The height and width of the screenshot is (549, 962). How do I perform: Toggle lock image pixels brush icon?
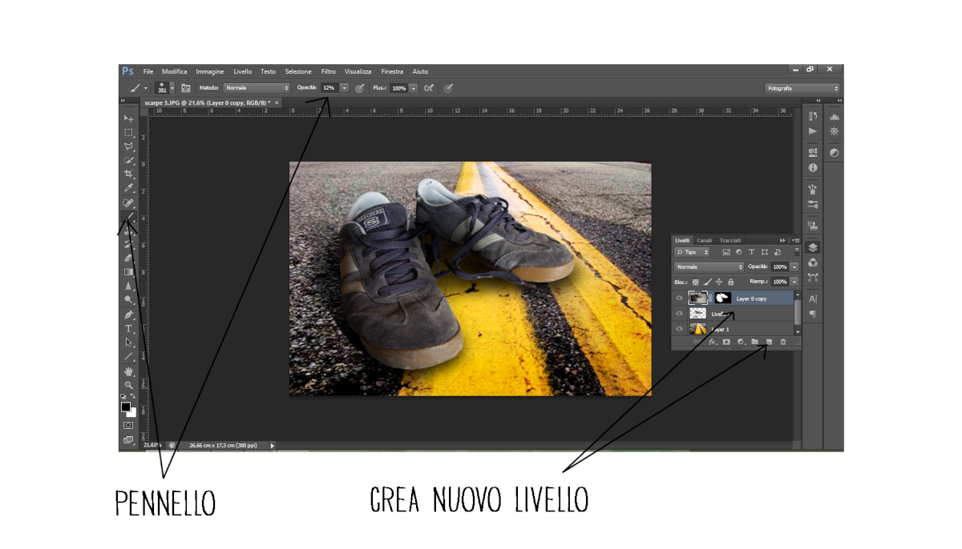click(x=707, y=282)
